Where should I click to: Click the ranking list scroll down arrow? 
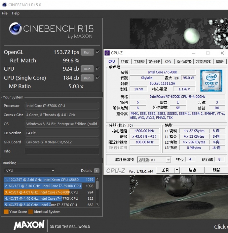pyautogui.click(x=97, y=204)
